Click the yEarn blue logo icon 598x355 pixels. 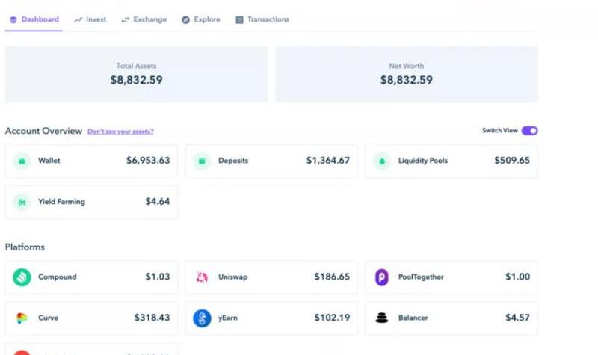click(x=202, y=318)
